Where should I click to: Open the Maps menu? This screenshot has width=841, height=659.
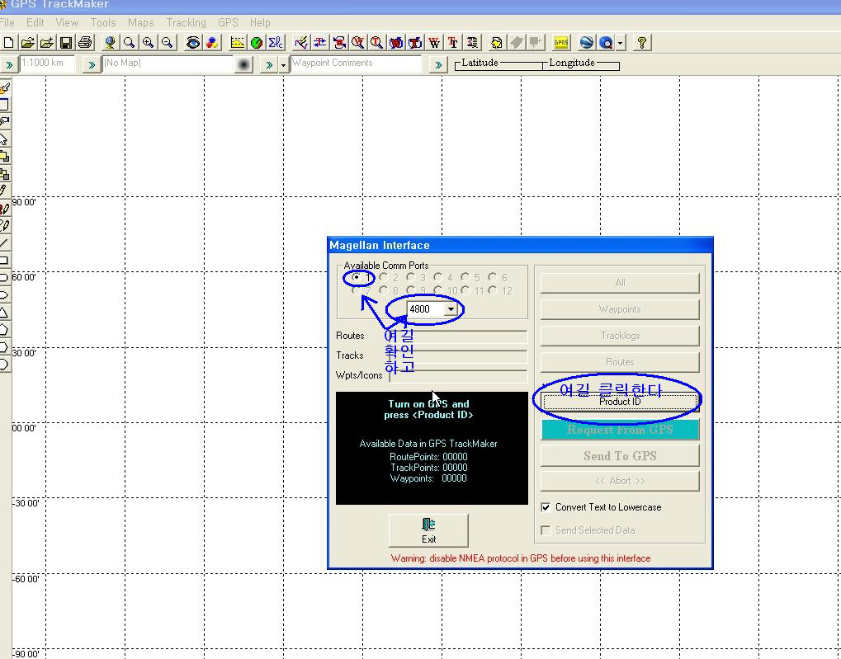tap(140, 22)
